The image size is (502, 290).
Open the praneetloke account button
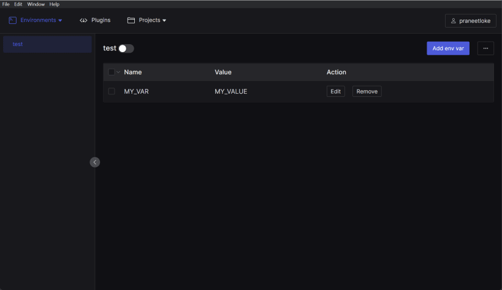(x=470, y=21)
